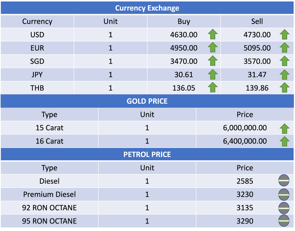Click the unchanged icon for 95 RON OCTANE
The image size is (295, 231).
[284, 221]
